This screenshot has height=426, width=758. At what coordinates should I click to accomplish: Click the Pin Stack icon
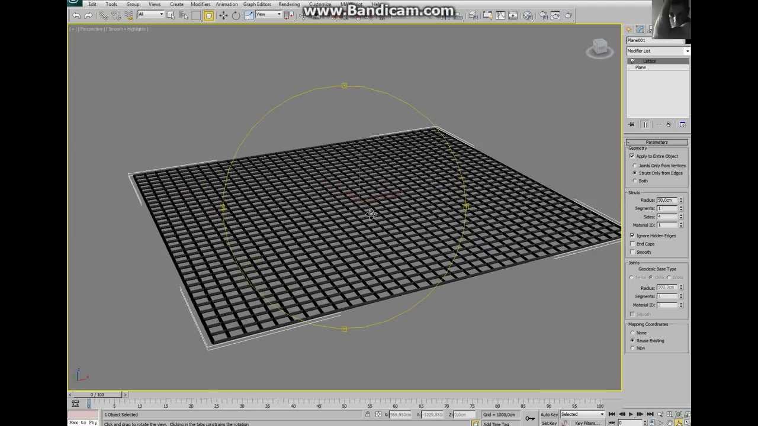pyautogui.click(x=631, y=124)
